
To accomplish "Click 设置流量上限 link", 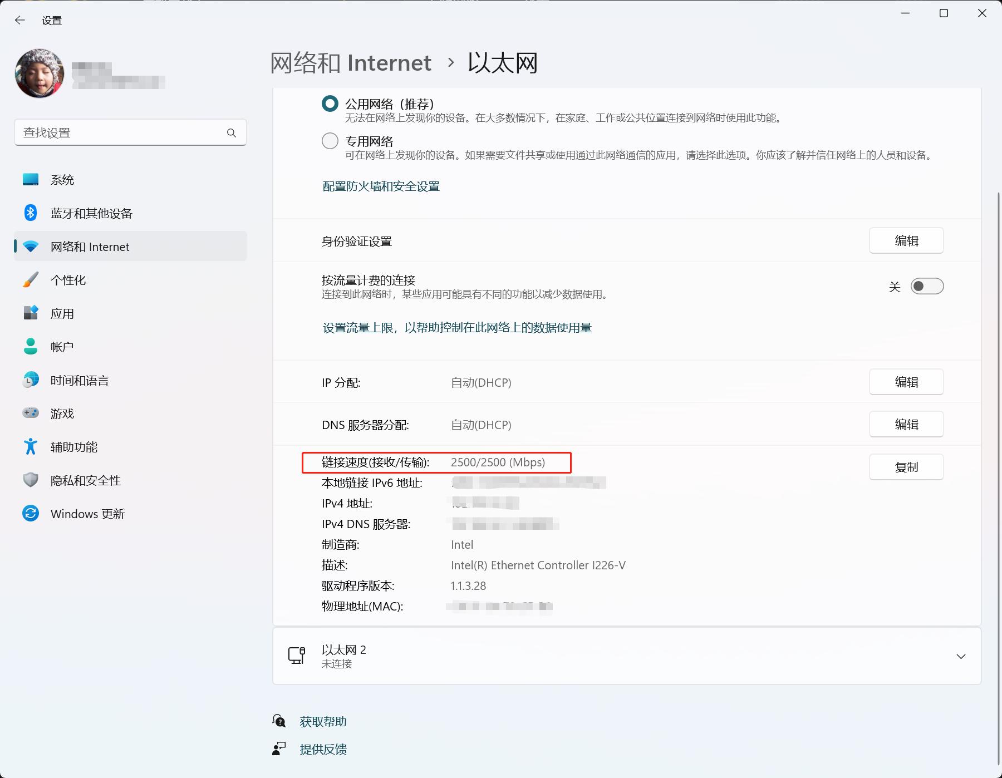I will coord(458,328).
